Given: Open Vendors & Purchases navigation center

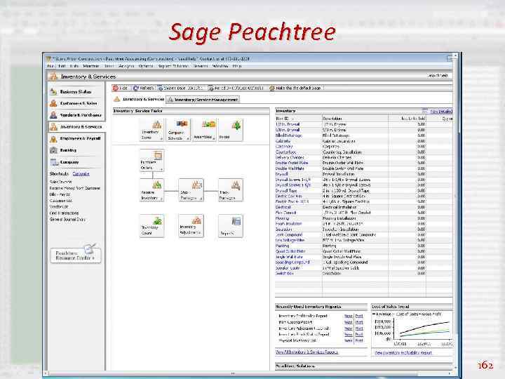Looking at the screenshot, I should [76, 115].
